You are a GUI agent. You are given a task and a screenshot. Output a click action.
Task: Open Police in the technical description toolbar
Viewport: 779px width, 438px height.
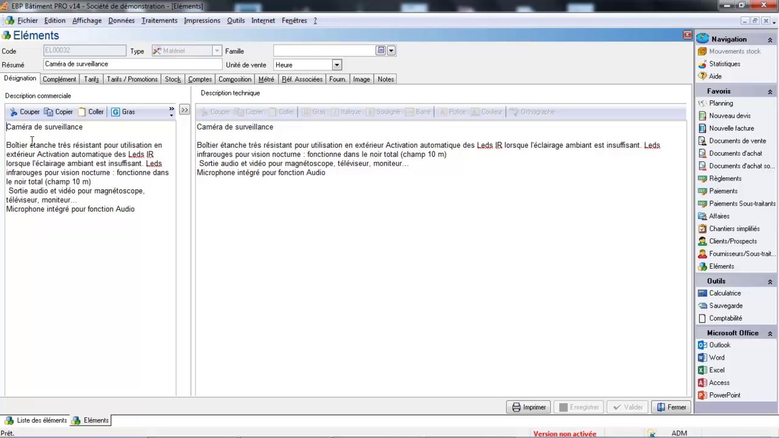pyautogui.click(x=452, y=112)
